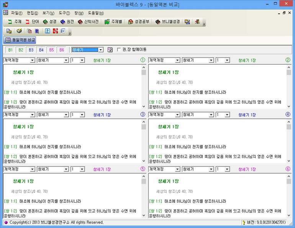Click the 버전: 9,0,0(2013042701) status text
The width and height of the screenshot is (295, 228).
coord(266,223)
